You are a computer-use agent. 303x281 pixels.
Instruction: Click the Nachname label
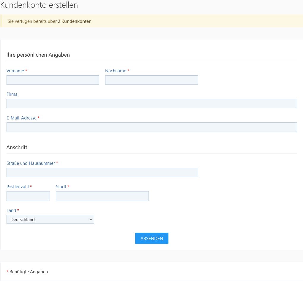click(x=116, y=71)
